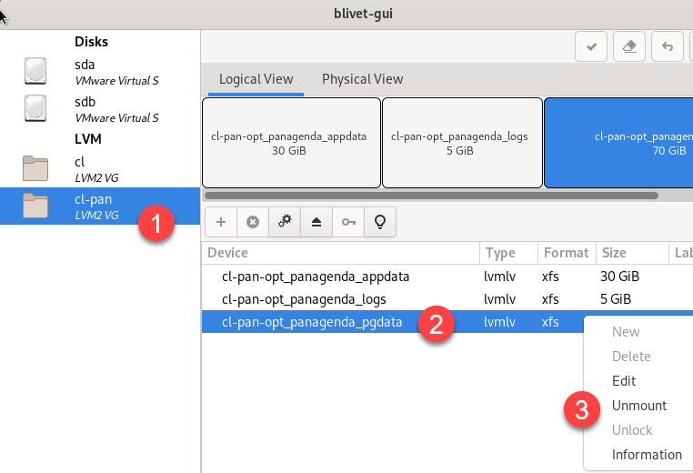Click the cl volume group folder icon
The height and width of the screenshot is (473, 693).
(x=35, y=168)
